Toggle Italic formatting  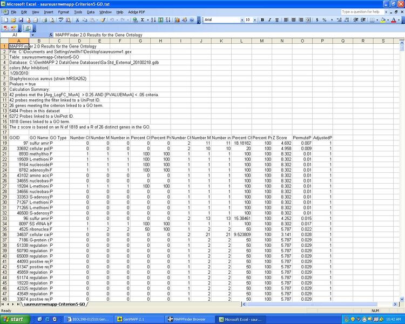(x=269, y=20)
